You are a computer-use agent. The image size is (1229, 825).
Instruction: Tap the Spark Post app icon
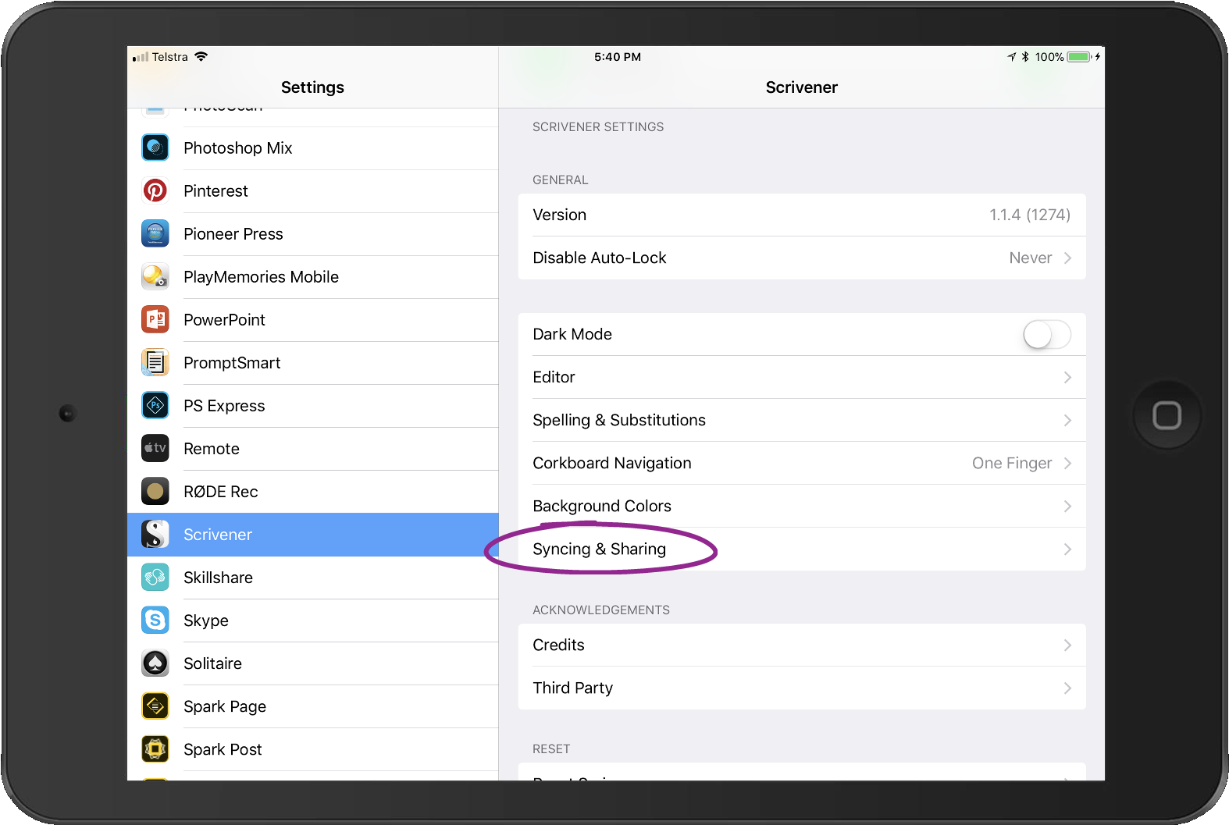[x=155, y=749]
